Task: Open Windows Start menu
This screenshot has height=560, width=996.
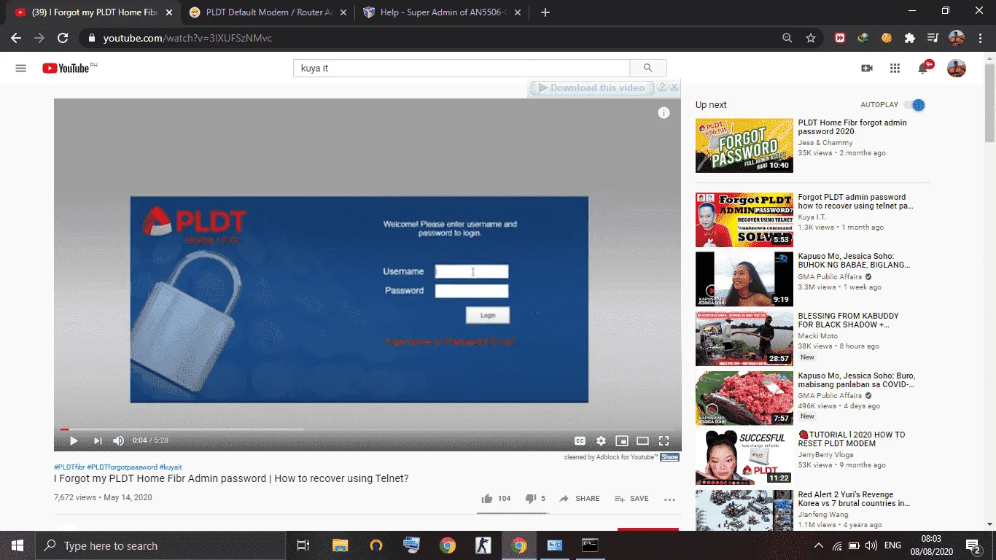Action: [17, 545]
